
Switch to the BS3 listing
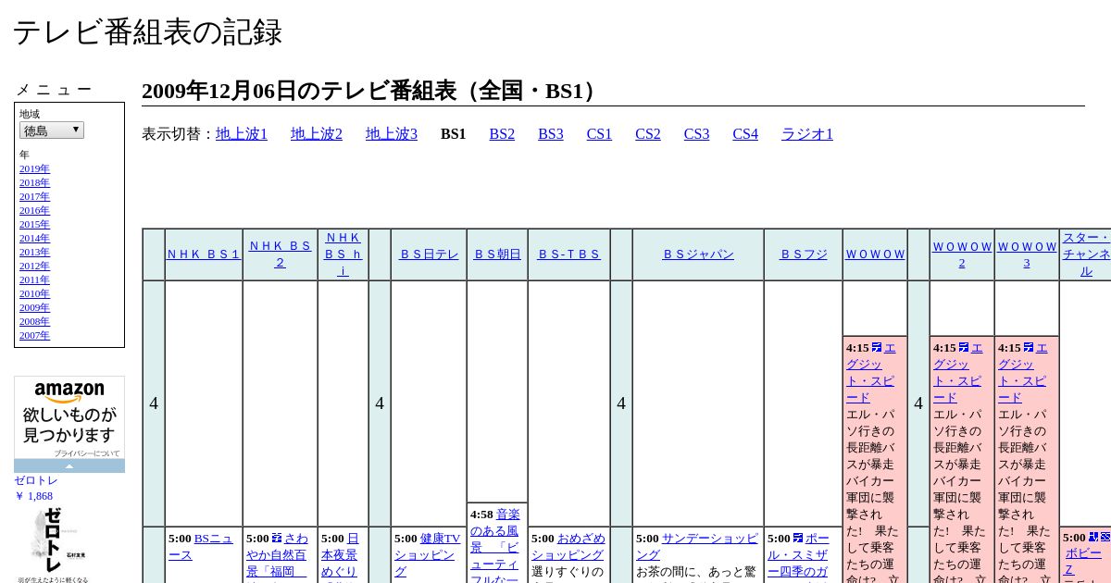(x=551, y=134)
